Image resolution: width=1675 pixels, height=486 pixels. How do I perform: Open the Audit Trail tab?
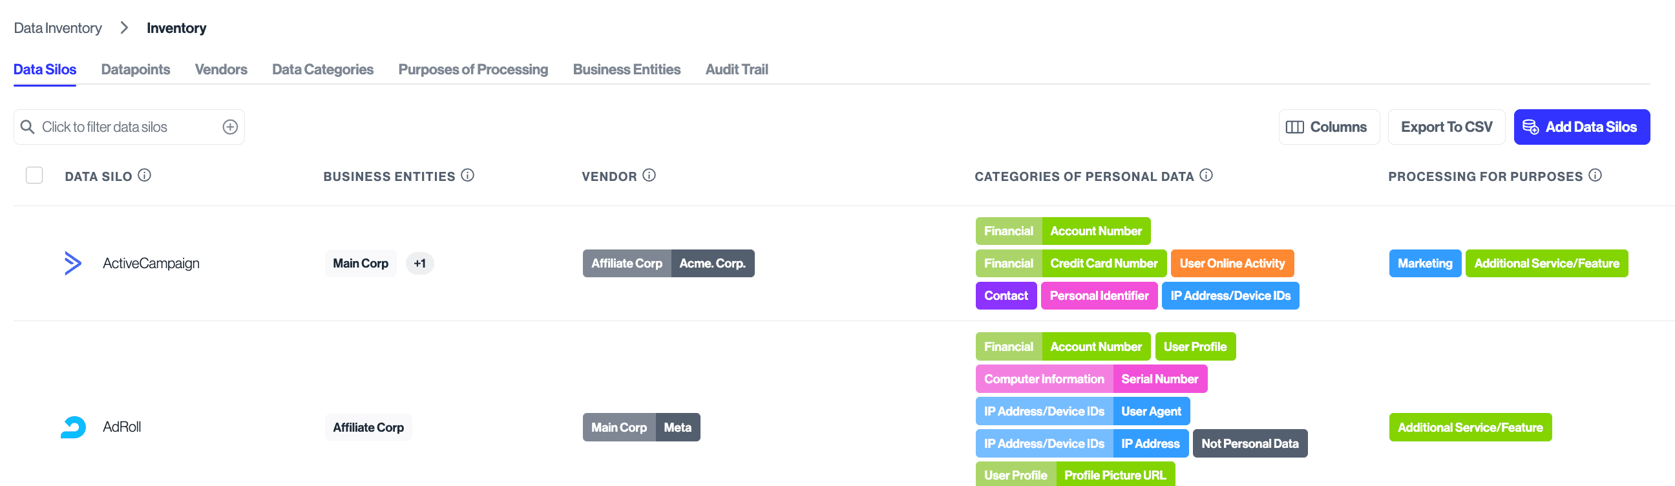tap(736, 70)
